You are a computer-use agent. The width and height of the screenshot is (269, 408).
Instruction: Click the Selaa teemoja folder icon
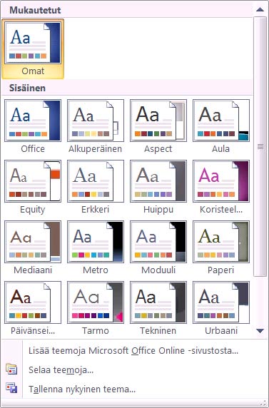coord(11,369)
